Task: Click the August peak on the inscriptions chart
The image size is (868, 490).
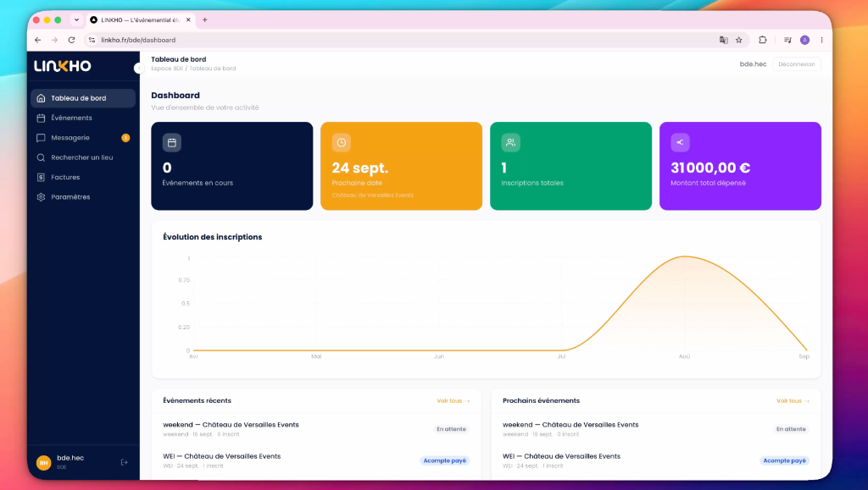Action: pos(685,256)
